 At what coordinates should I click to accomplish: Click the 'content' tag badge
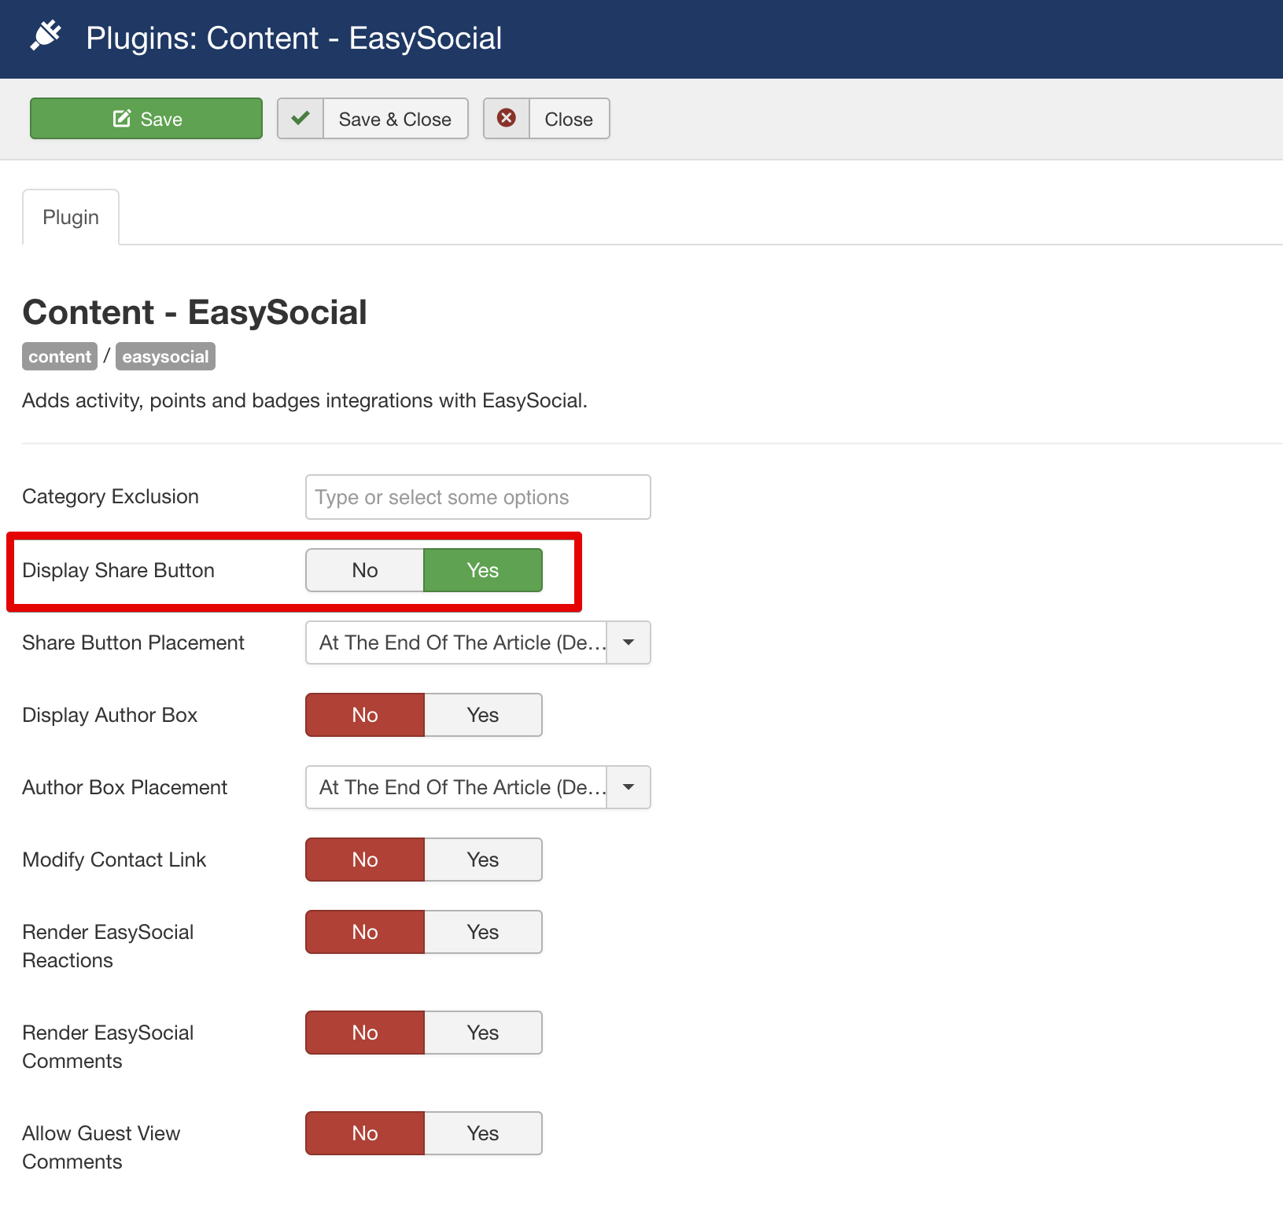click(x=60, y=356)
